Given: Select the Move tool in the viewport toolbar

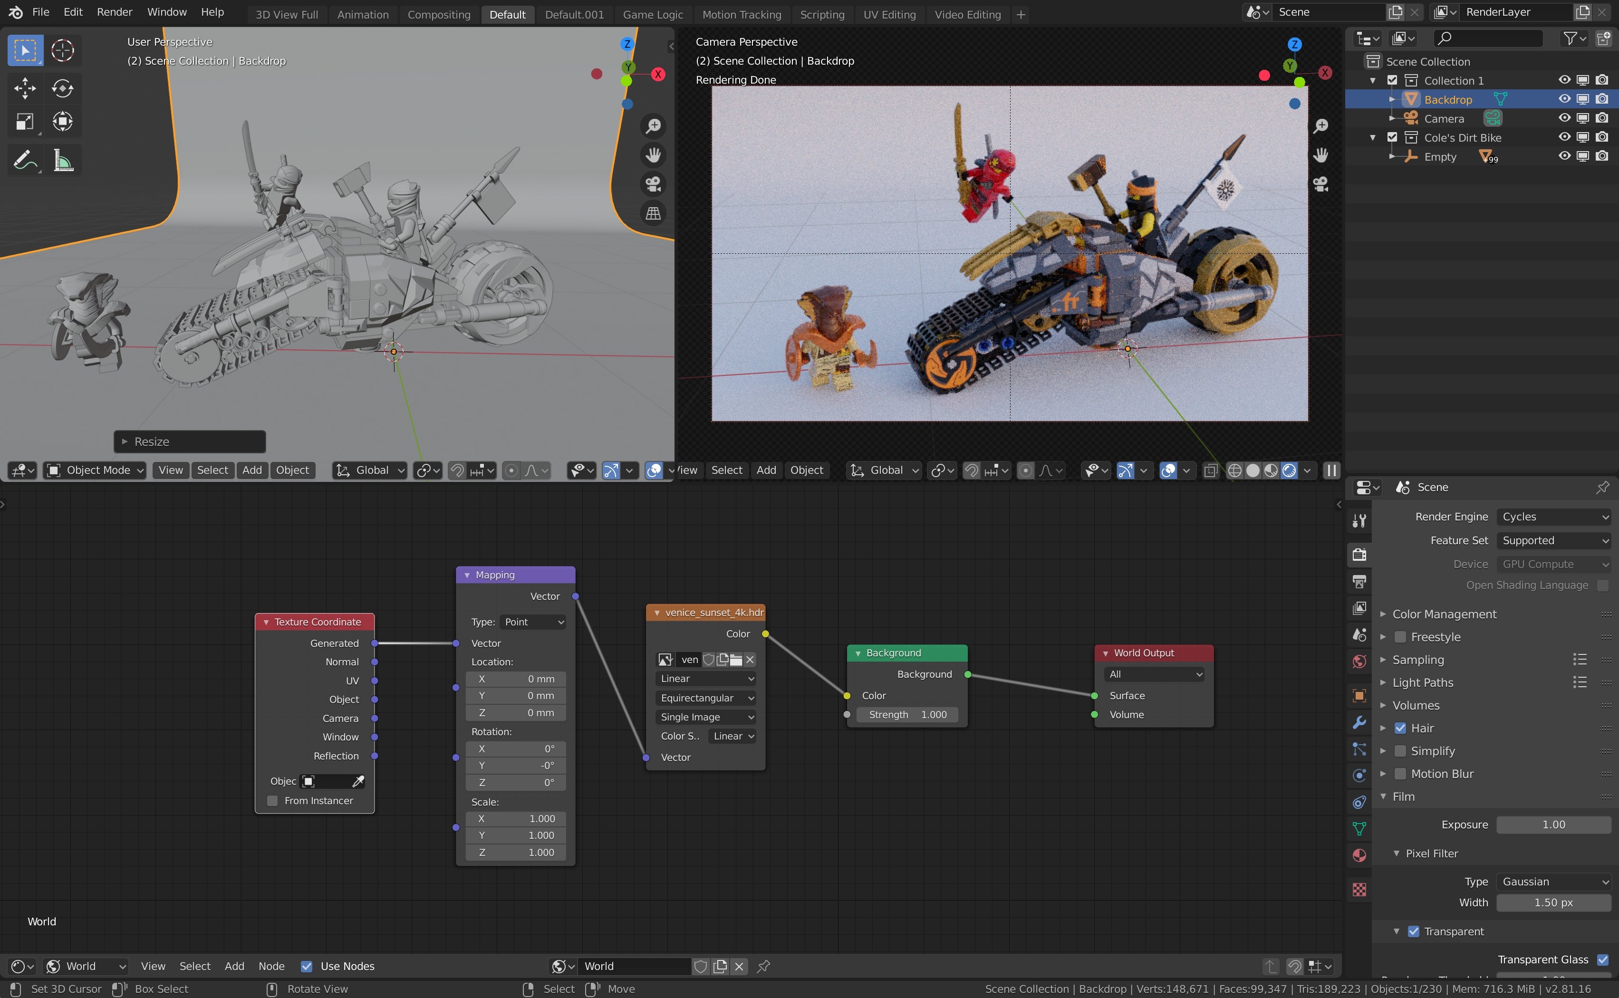Looking at the screenshot, I should click(x=24, y=88).
